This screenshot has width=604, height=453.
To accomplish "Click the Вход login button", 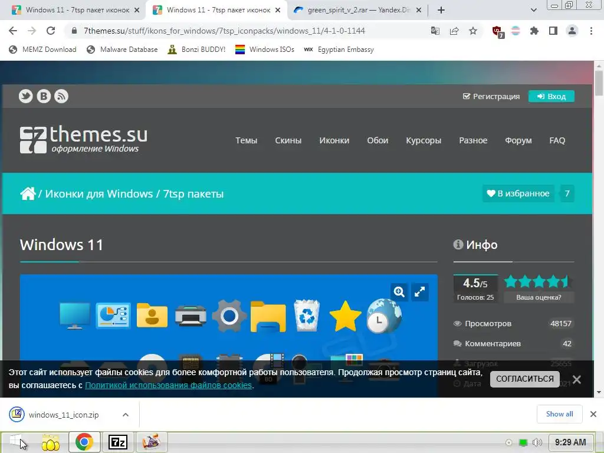I will coord(552,96).
